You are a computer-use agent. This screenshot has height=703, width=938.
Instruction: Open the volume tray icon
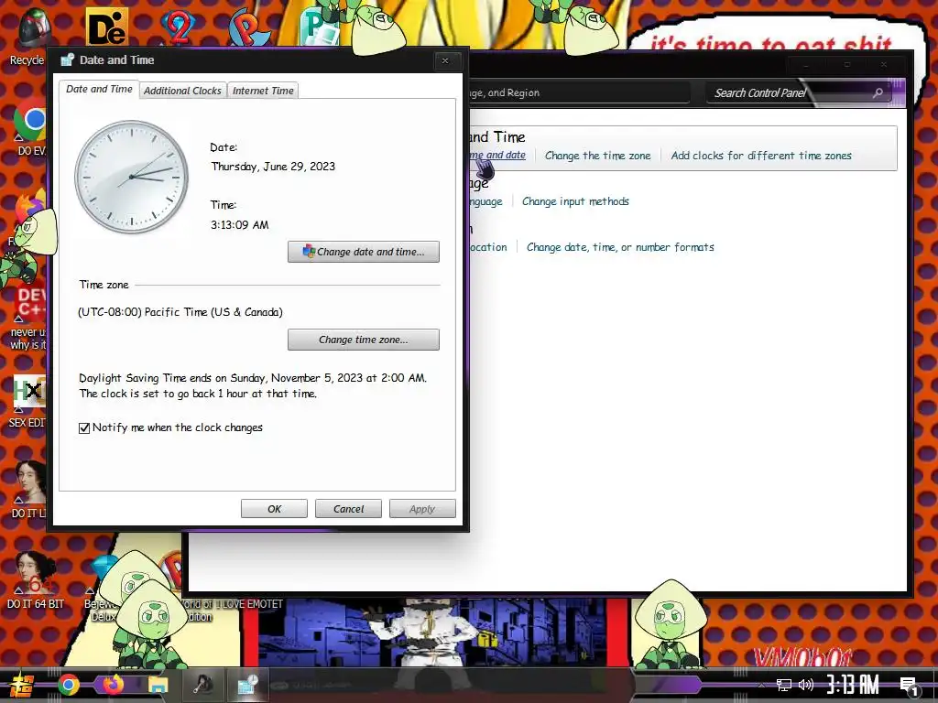pos(806,685)
